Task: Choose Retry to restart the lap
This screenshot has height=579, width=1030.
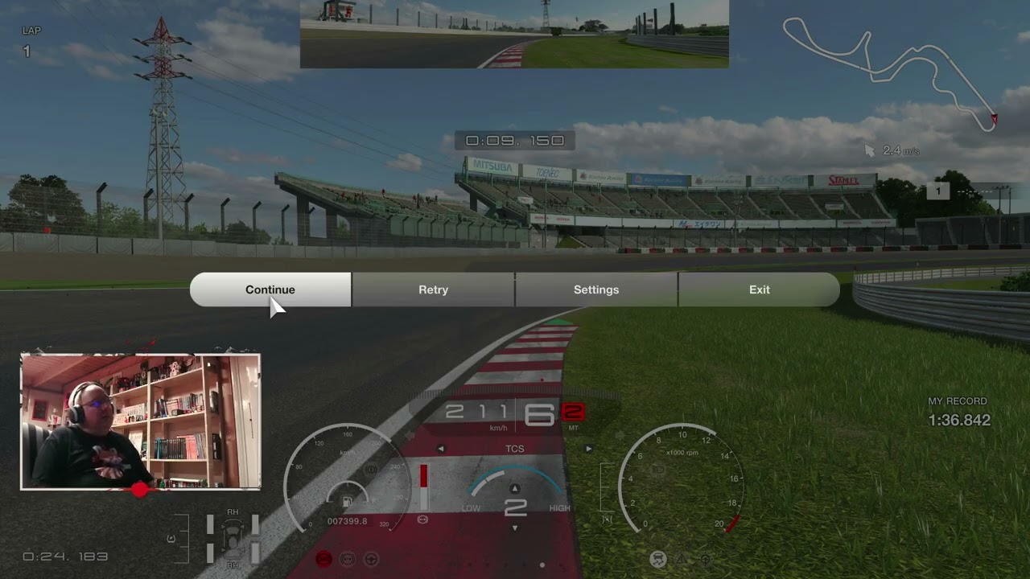Action: pos(433,289)
